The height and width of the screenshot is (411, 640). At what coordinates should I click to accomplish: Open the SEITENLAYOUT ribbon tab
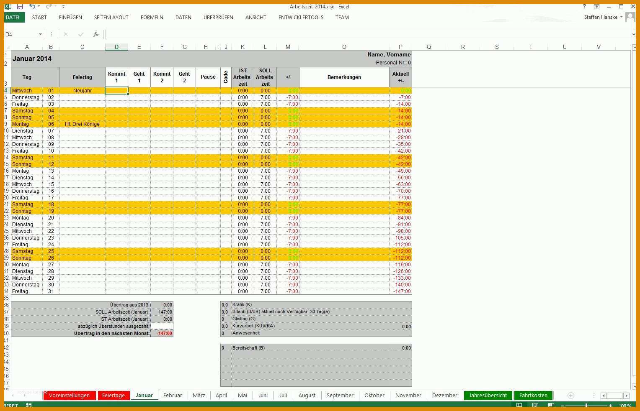[111, 18]
